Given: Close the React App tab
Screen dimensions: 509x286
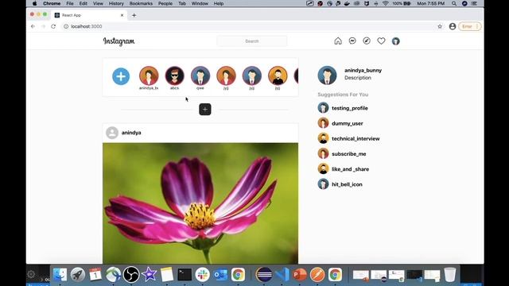Looking at the screenshot, I should [x=122, y=15].
